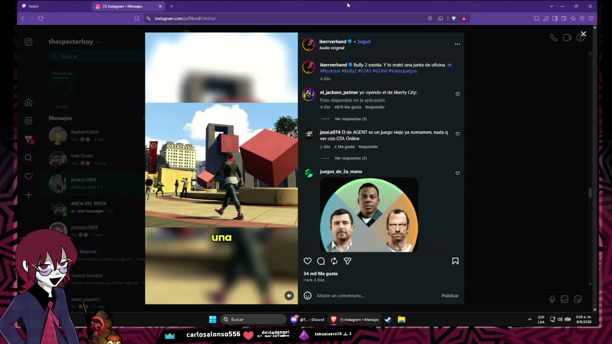Screen dimensions: 612x344
Task: Open the GTA characters image in comment
Action: (x=369, y=215)
